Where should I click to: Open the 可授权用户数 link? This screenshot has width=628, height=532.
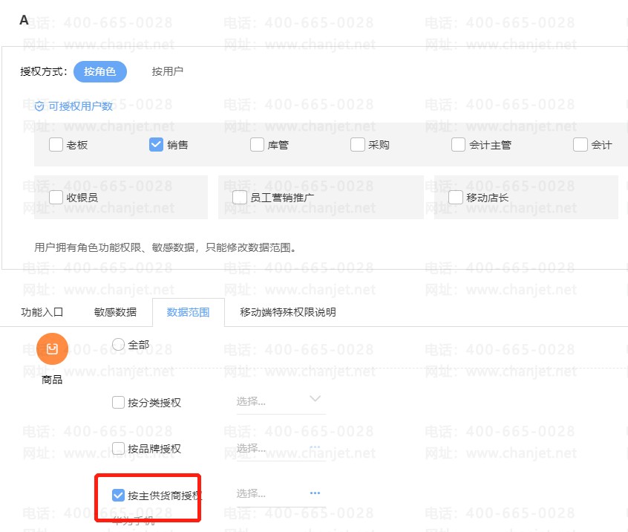(80, 106)
